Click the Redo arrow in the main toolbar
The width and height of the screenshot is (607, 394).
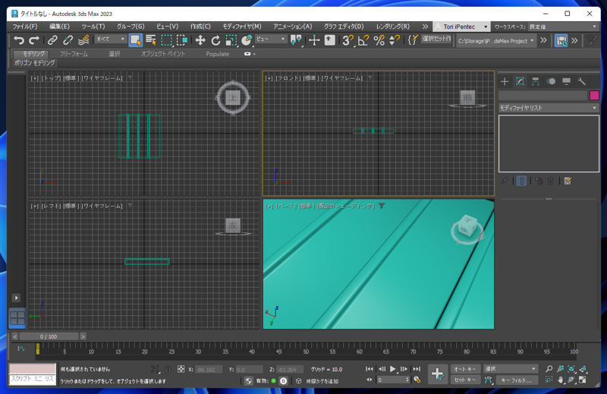[34, 40]
